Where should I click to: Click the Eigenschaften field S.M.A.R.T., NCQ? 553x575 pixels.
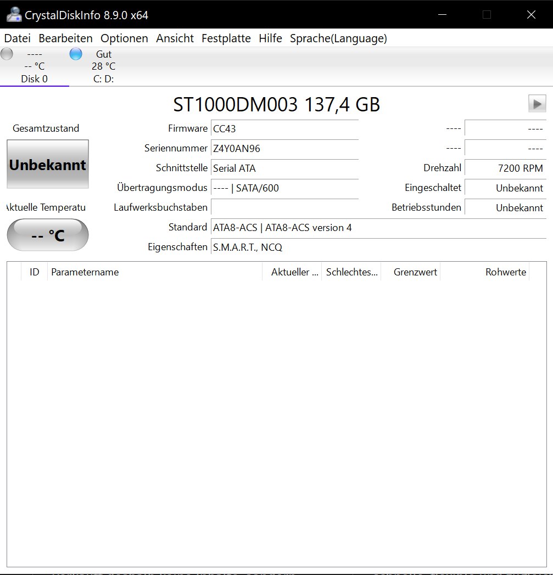pos(379,247)
